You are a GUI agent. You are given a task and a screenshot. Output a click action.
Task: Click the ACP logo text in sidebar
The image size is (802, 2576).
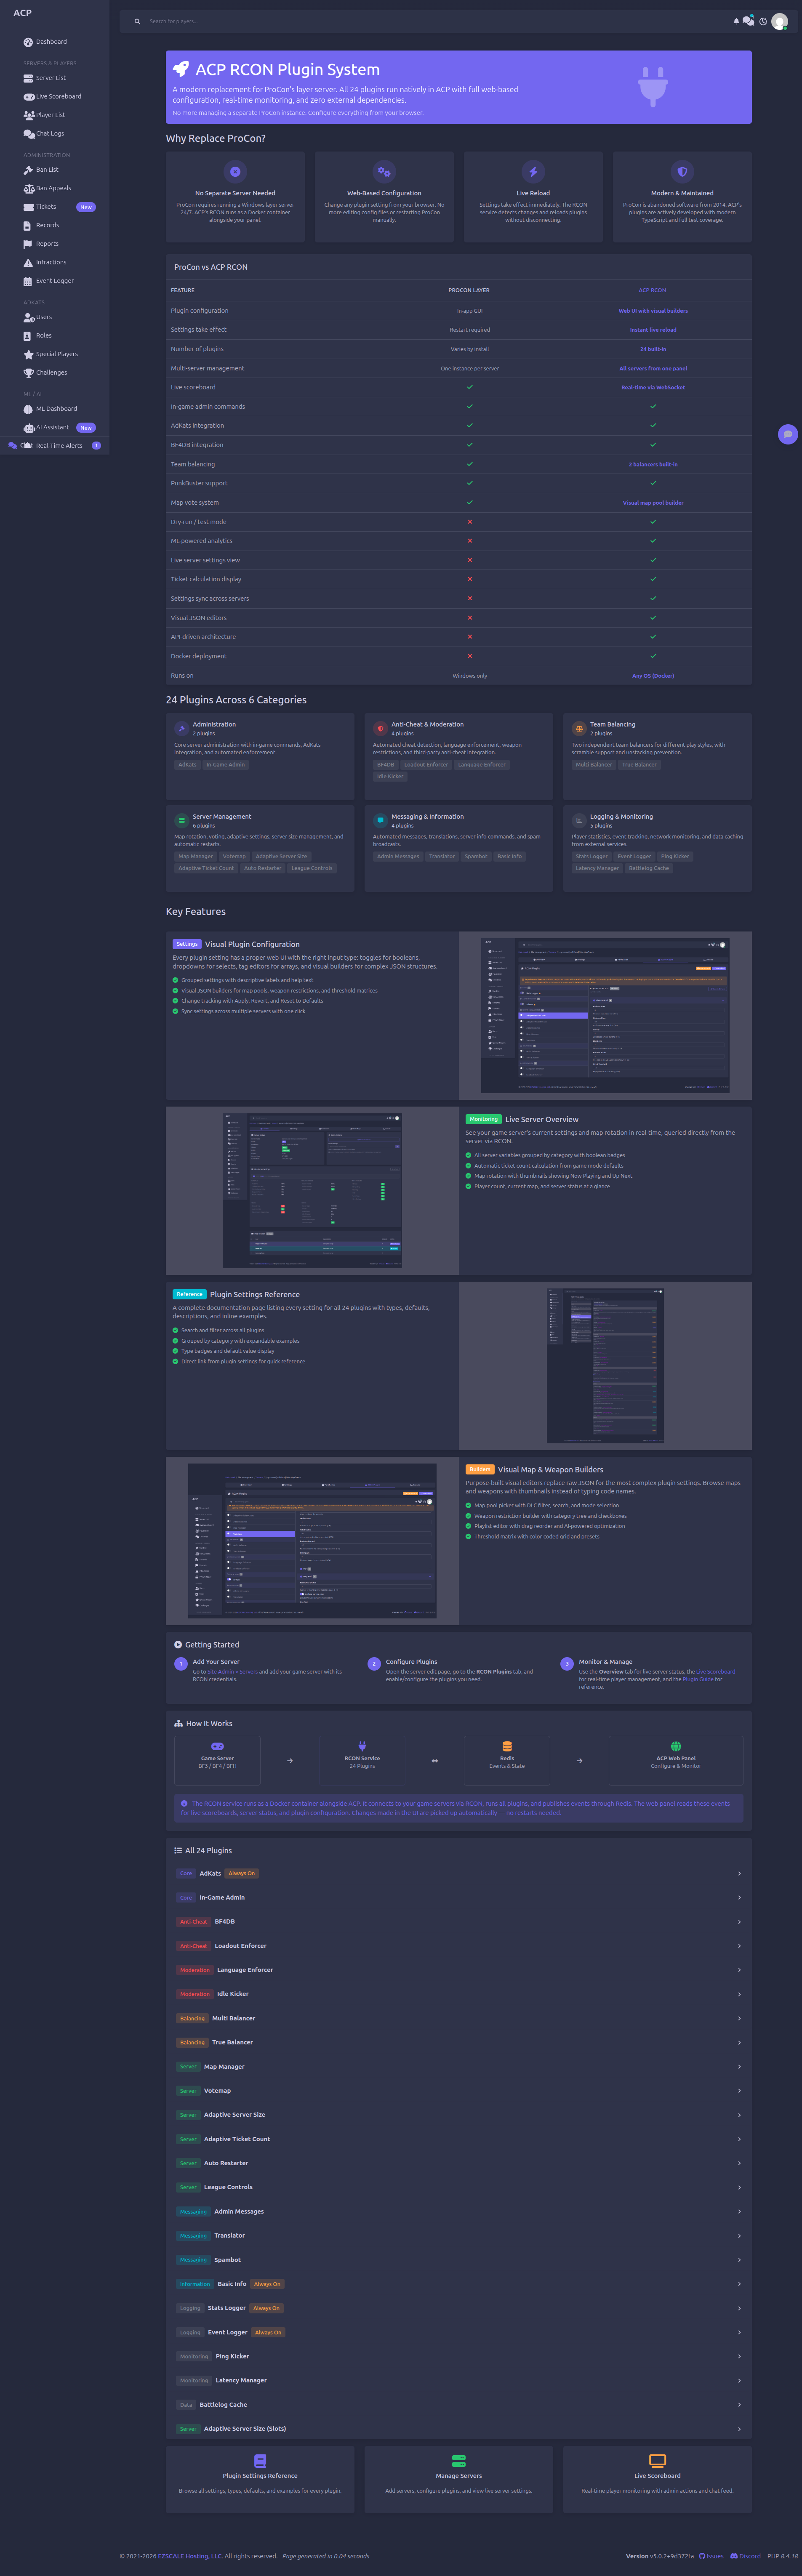(22, 13)
